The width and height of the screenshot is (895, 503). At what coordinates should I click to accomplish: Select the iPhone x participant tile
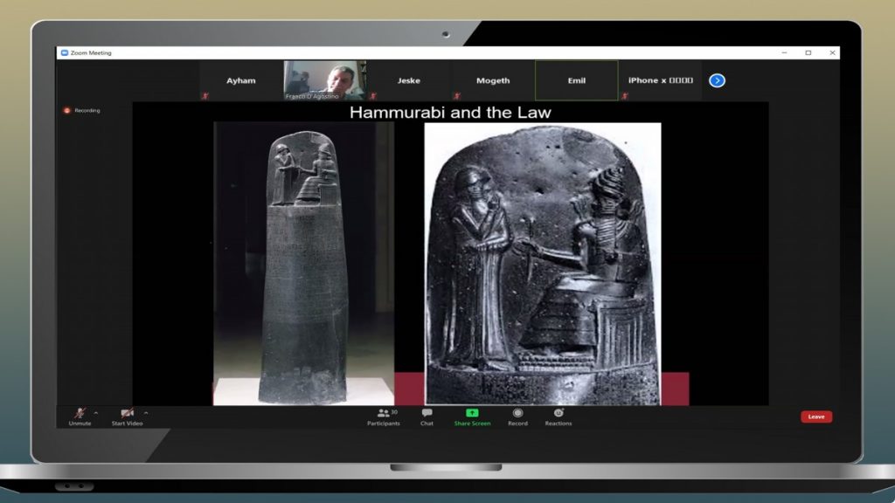(660, 80)
